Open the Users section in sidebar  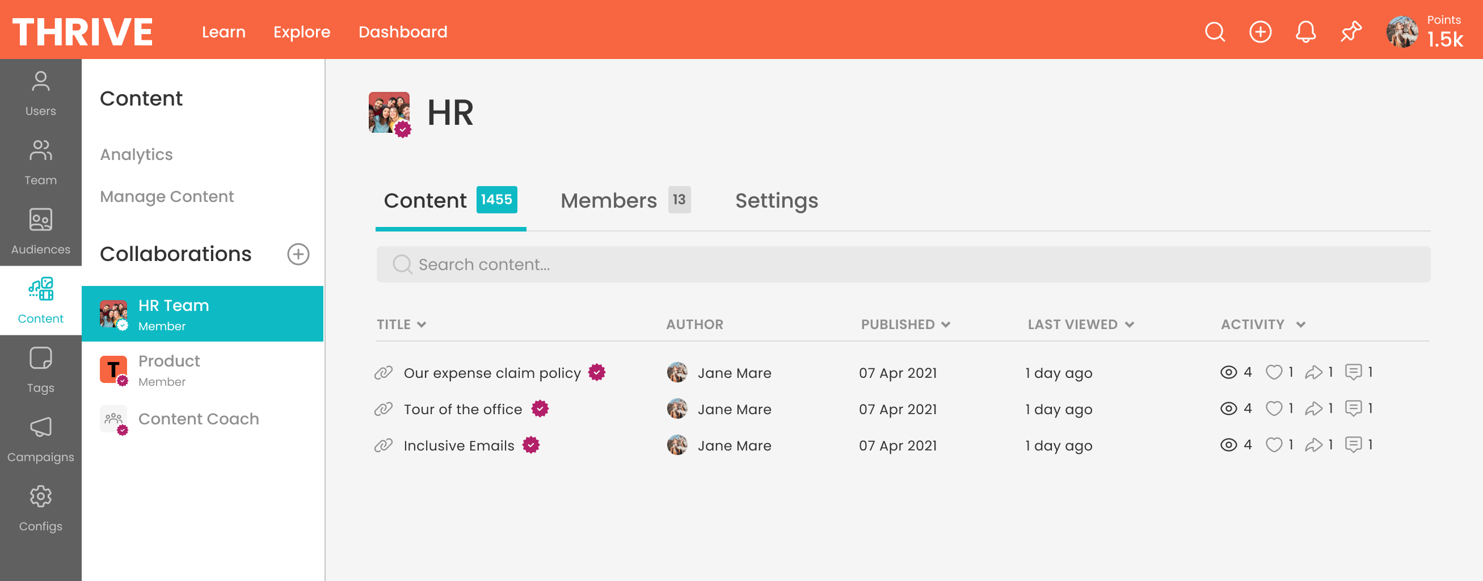pyautogui.click(x=40, y=93)
